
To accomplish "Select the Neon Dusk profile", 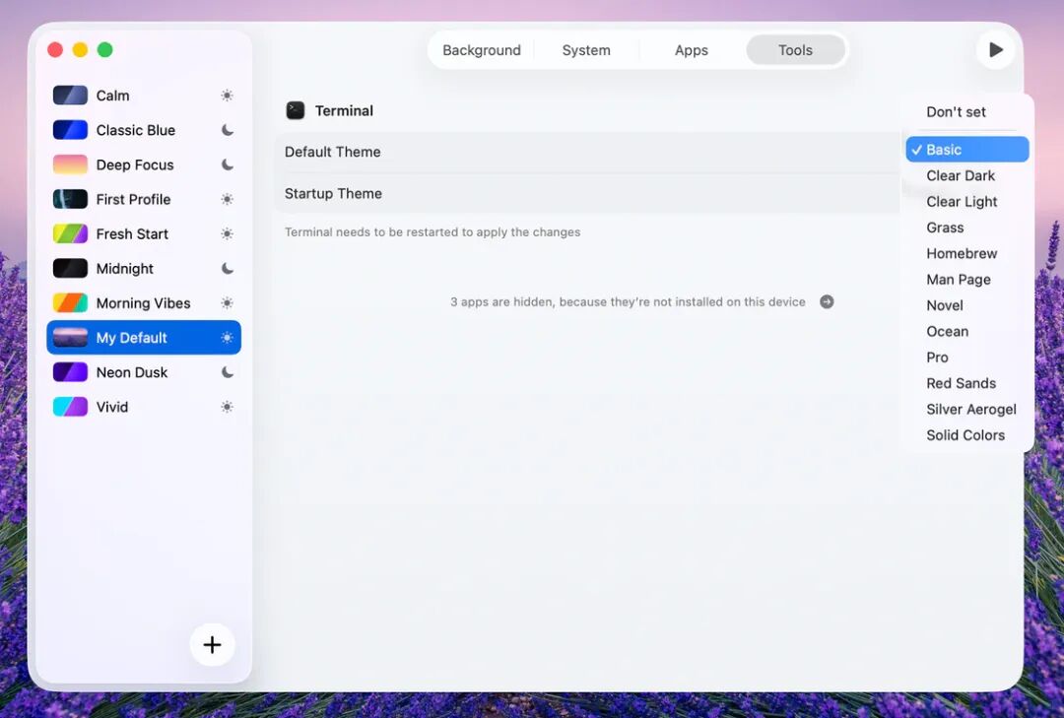I will pyautogui.click(x=144, y=372).
